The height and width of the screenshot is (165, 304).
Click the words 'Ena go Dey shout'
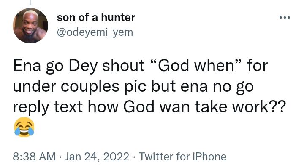tap(79, 66)
